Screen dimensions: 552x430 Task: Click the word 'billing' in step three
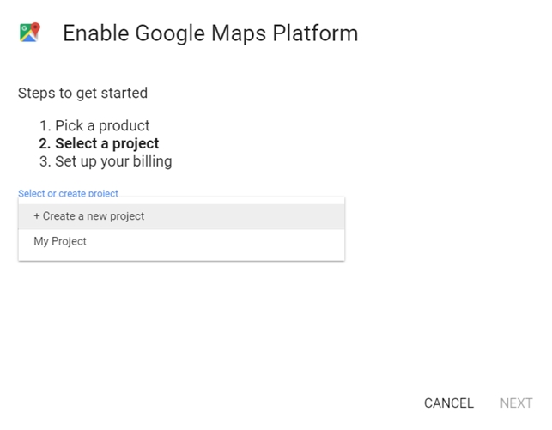[x=149, y=161]
